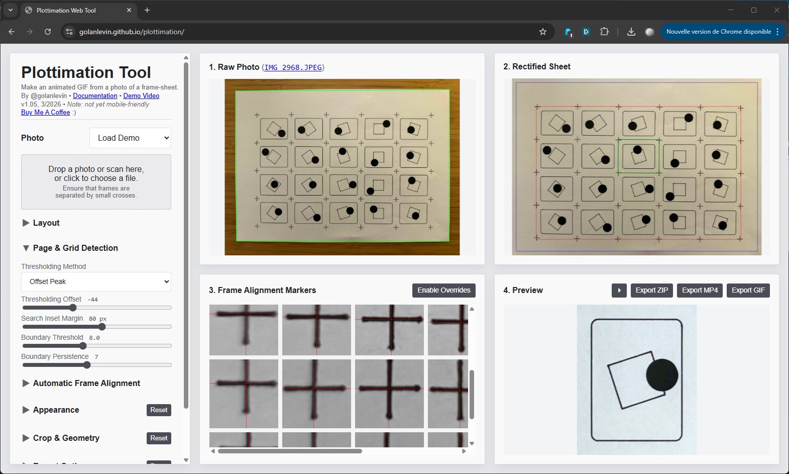Open the Chrome extensions puzzle icon
Viewport: 789px width, 474px height.
click(x=604, y=32)
